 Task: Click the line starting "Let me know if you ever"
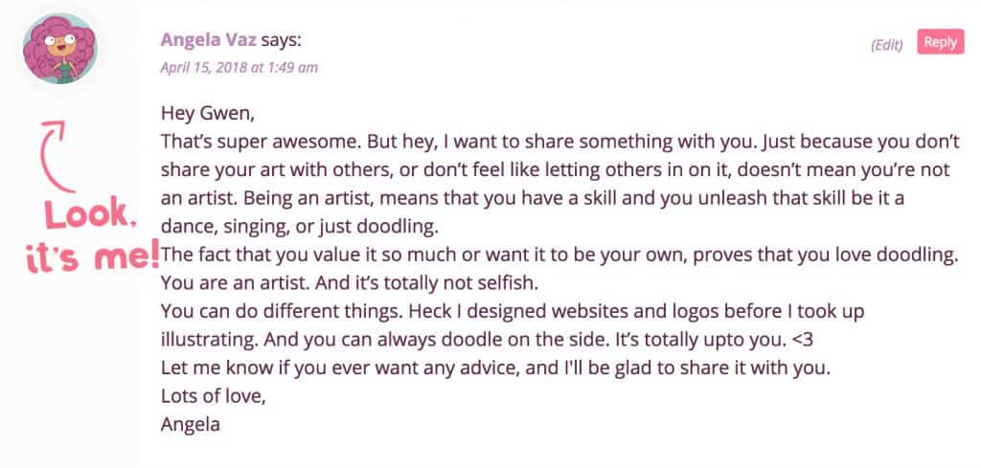pos(495,368)
